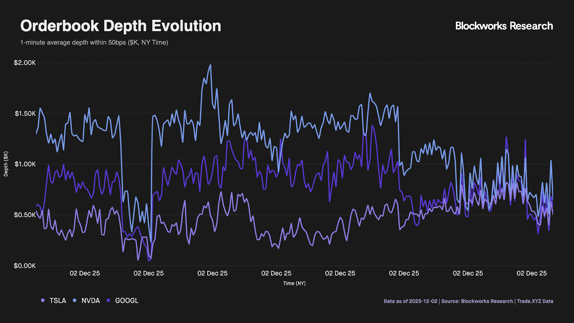Click the Trade.XYZ Data attribution

pyautogui.click(x=535, y=301)
